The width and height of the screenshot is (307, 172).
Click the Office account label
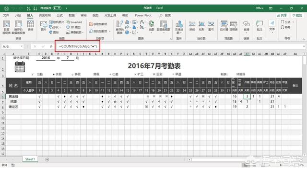point(259,8)
